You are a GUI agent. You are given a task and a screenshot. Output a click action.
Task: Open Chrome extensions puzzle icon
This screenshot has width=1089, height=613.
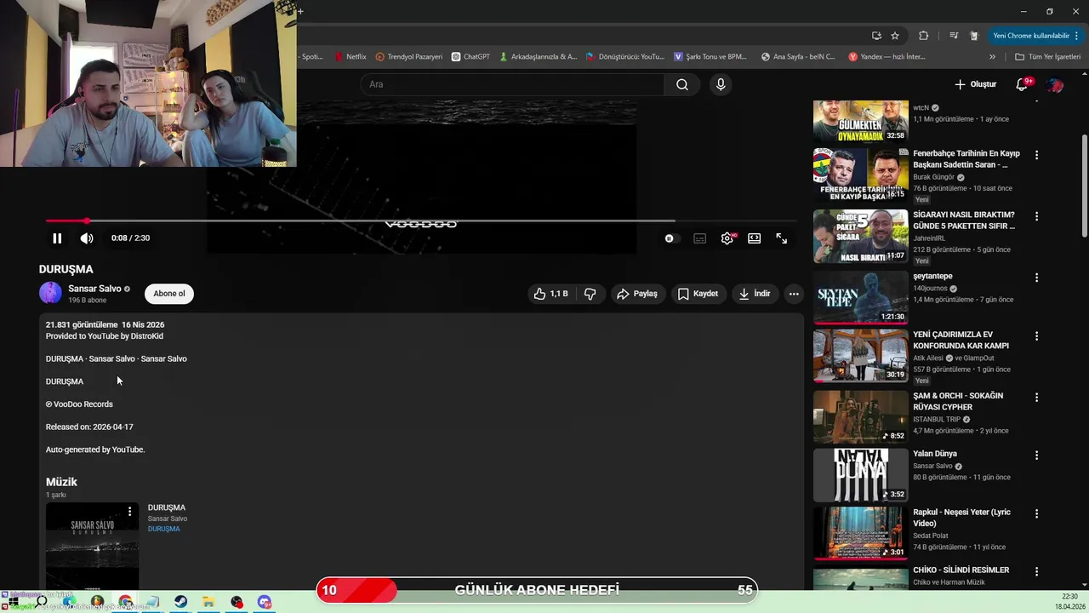923,36
